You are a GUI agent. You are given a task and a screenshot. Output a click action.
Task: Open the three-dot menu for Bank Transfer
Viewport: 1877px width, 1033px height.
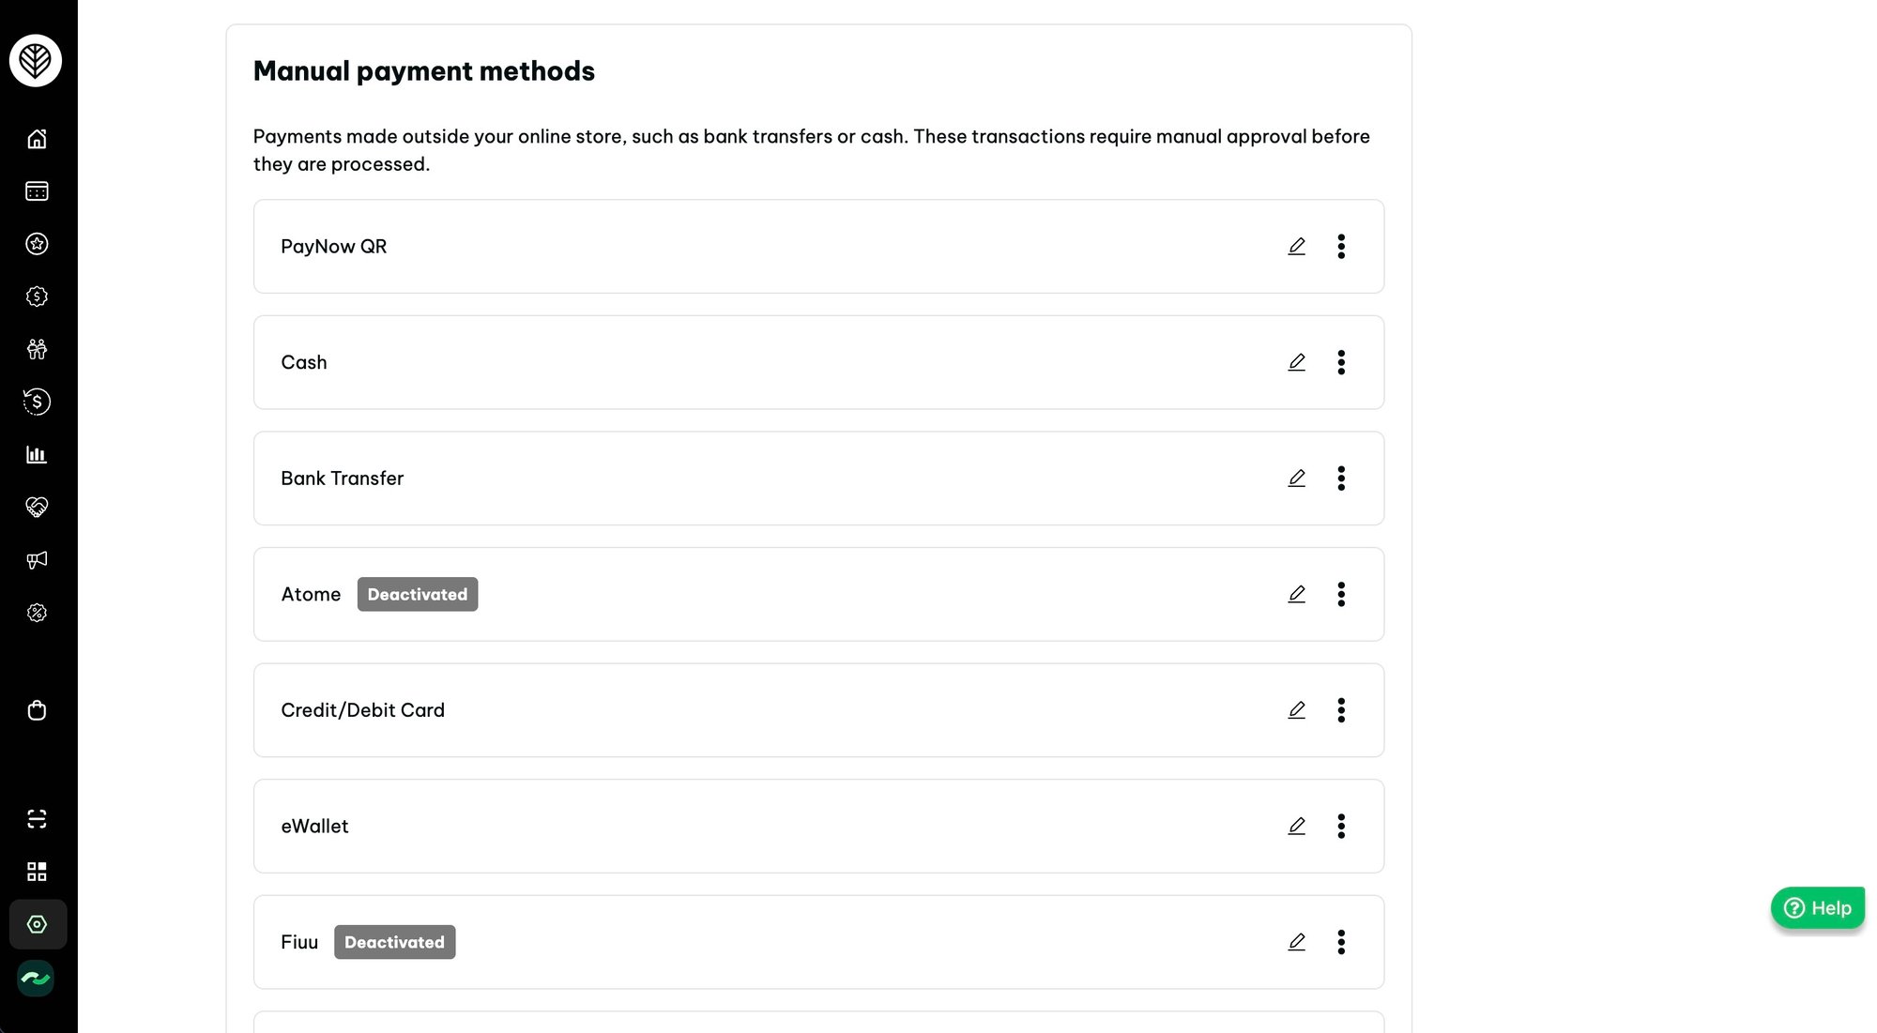coord(1341,479)
